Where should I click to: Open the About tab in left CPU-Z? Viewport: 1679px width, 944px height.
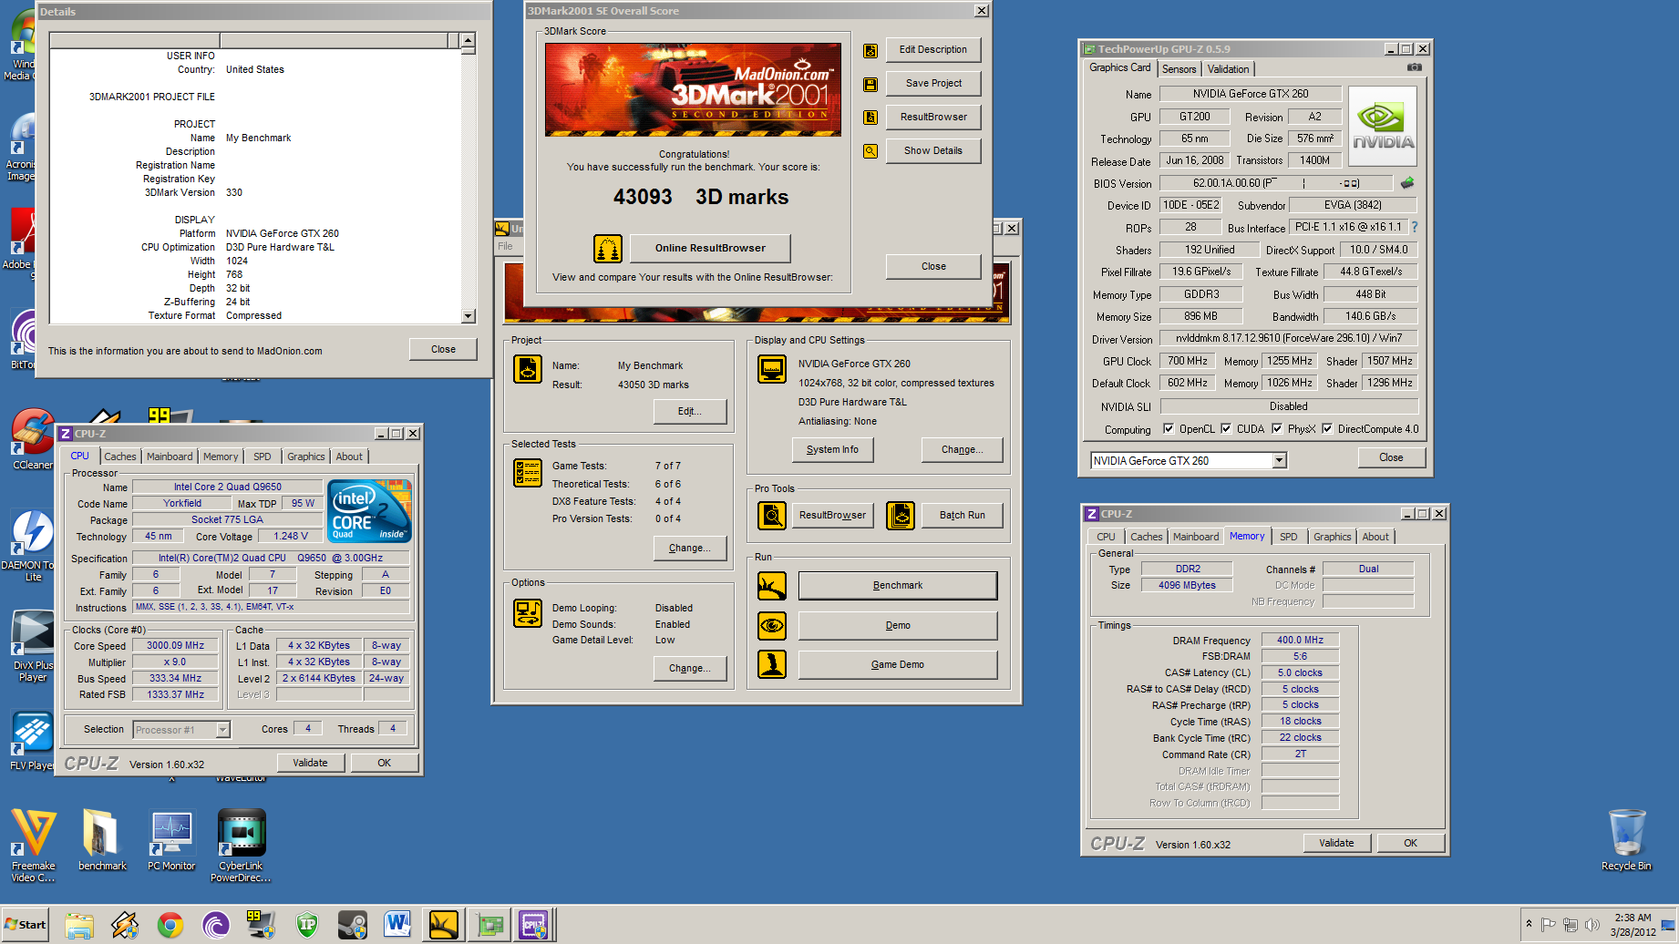(x=349, y=457)
